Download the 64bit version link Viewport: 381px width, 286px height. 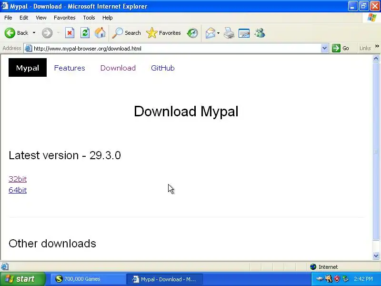pos(18,190)
